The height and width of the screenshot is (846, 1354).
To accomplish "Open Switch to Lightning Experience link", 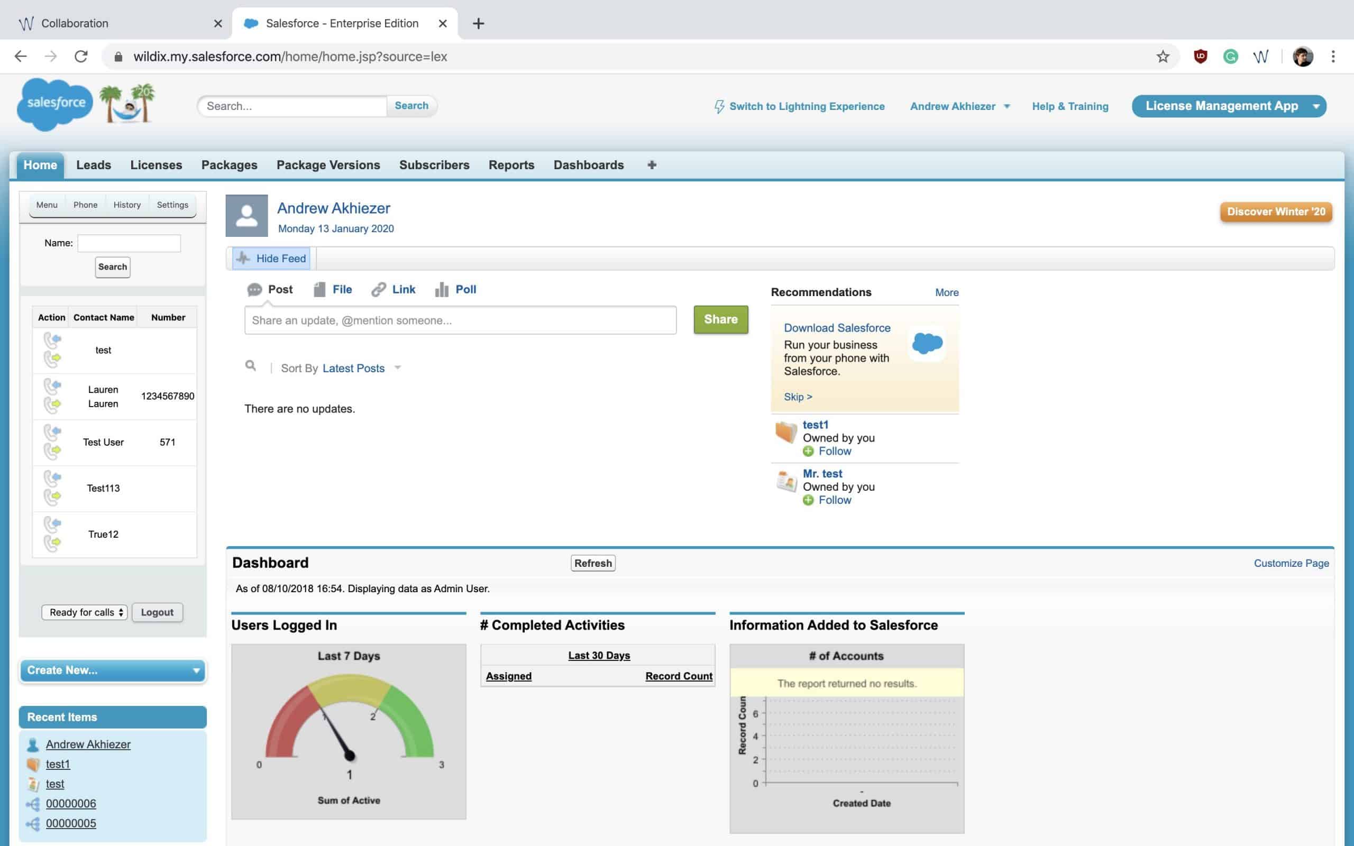I will pyautogui.click(x=806, y=106).
